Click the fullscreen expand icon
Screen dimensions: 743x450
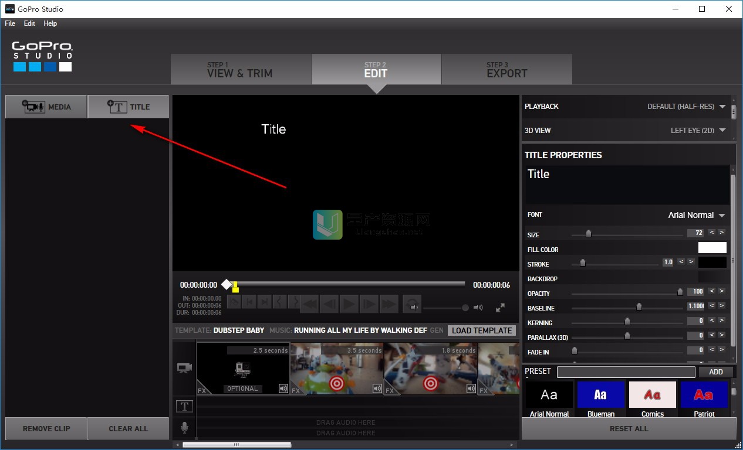pos(501,307)
